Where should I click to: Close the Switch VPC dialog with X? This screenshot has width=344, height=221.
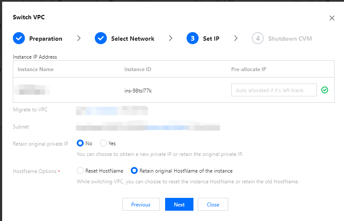332,18
